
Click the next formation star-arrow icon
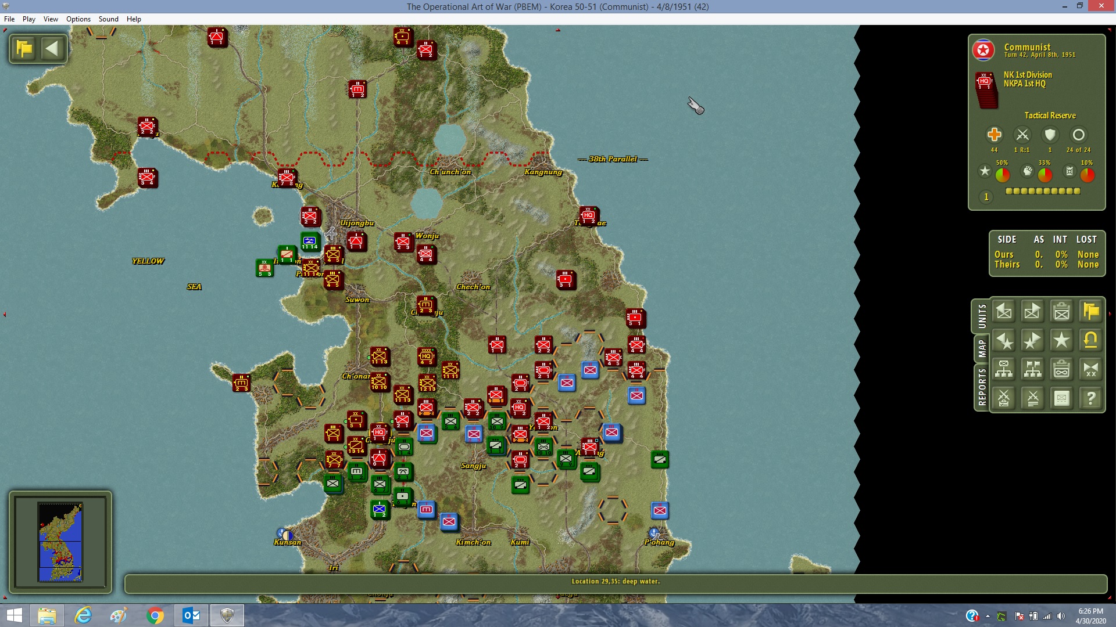pyautogui.click(x=1033, y=341)
